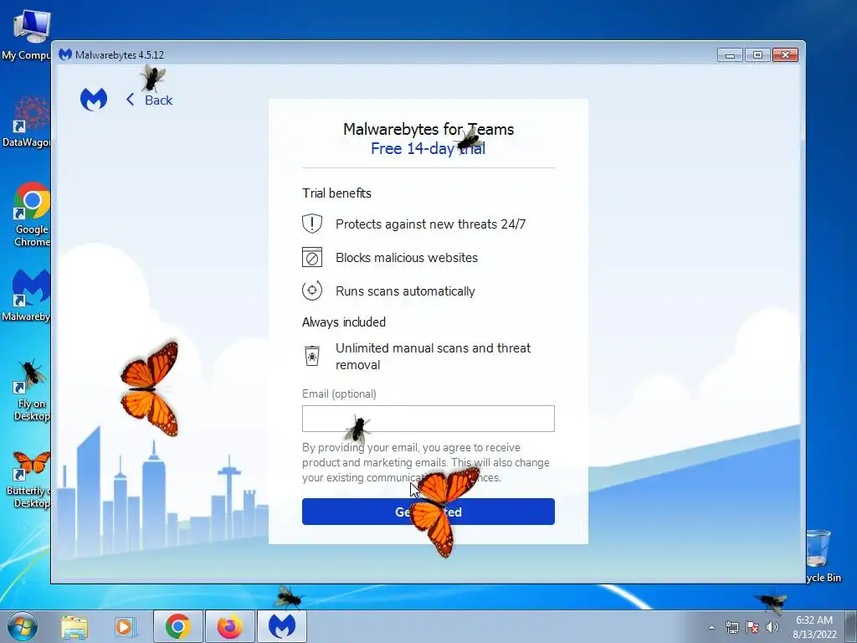Click the trash bug icon for threat removal
857x643 pixels.
tap(312, 355)
